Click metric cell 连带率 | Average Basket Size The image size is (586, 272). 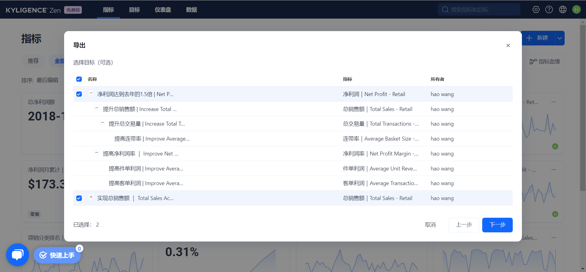[381, 139]
